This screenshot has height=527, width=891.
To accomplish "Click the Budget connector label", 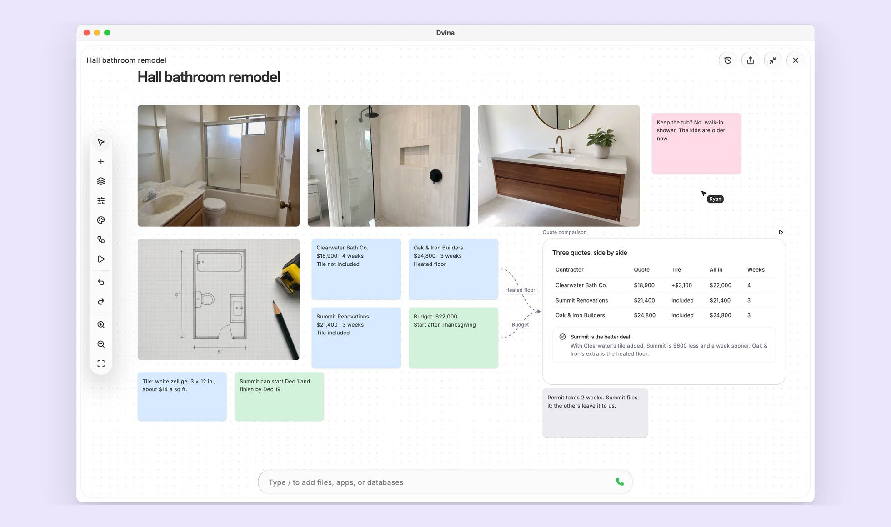I will [520, 325].
